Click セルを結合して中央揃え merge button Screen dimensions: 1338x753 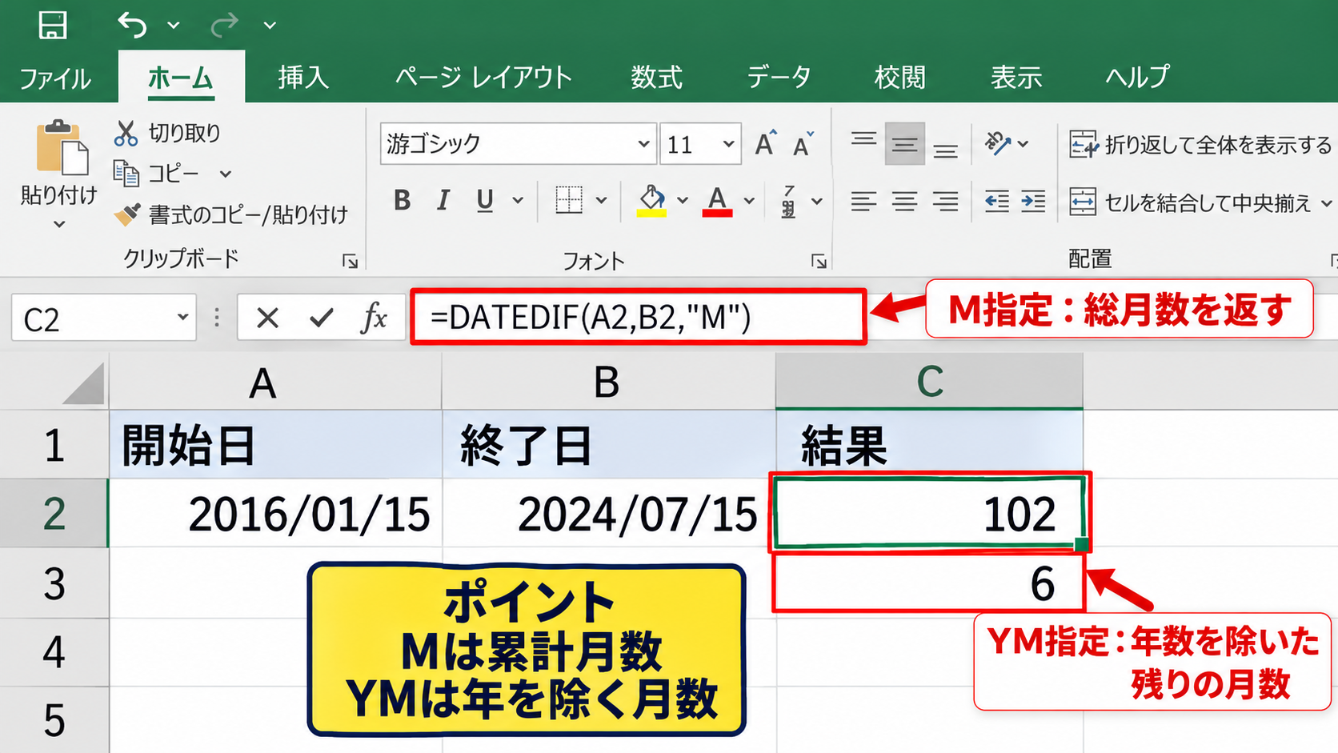pyautogui.click(x=1191, y=202)
